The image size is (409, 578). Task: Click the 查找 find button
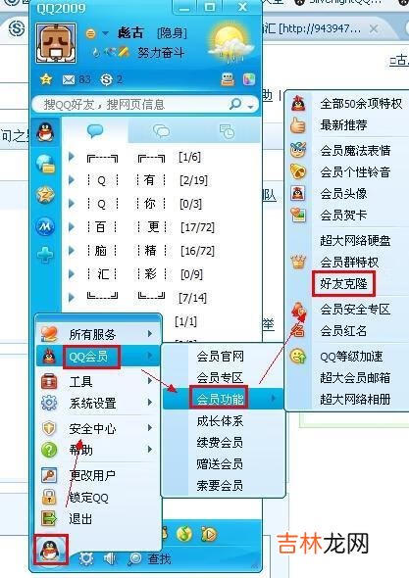(x=151, y=559)
